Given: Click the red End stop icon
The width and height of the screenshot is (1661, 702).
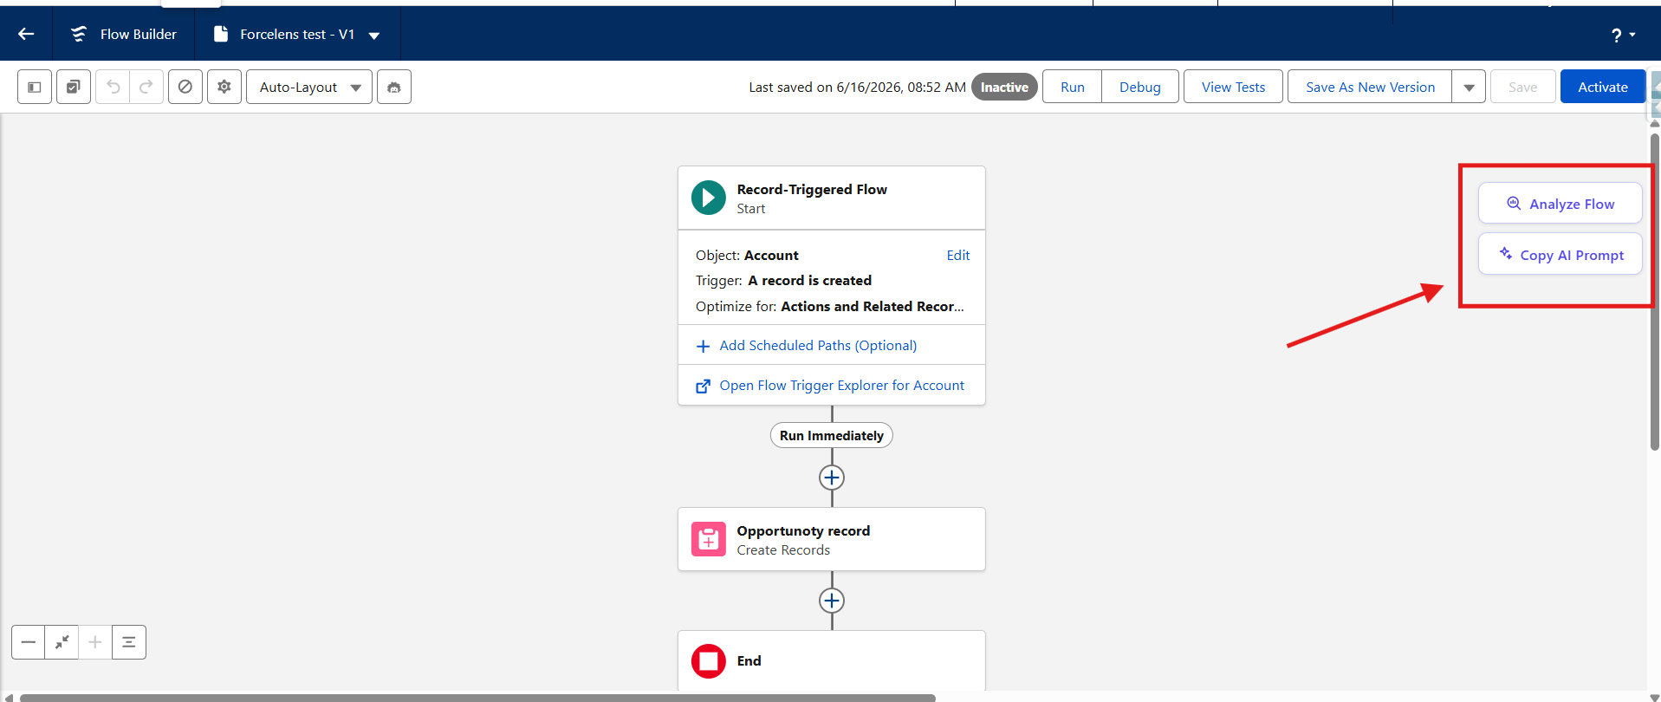Looking at the screenshot, I should pyautogui.click(x=709, y=661).
